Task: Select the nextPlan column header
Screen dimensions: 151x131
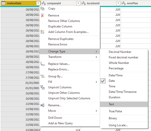Action: (136, 3)
